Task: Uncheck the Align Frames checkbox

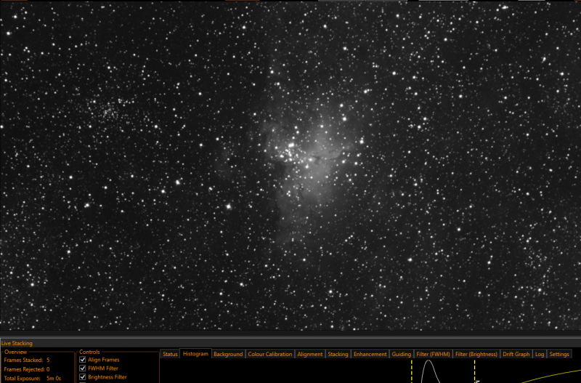Action: point(83,360)
